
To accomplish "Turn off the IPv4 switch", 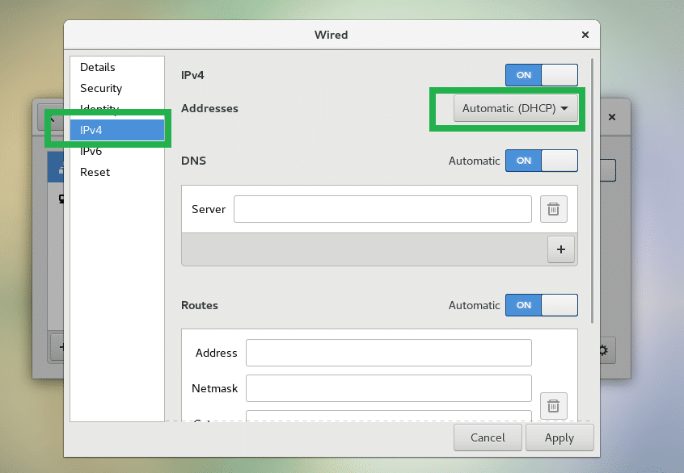I will click(x=542, y=75).
